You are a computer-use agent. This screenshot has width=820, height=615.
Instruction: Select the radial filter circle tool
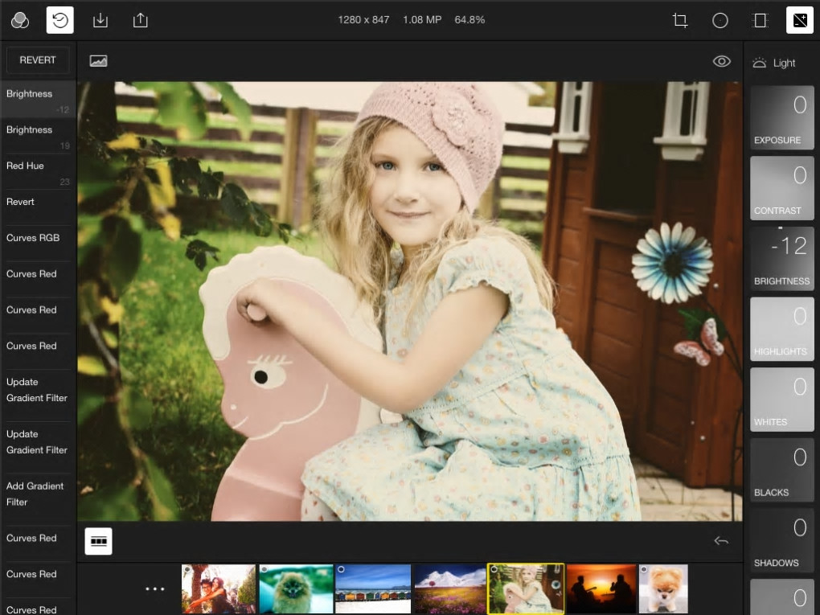(720, 20)
